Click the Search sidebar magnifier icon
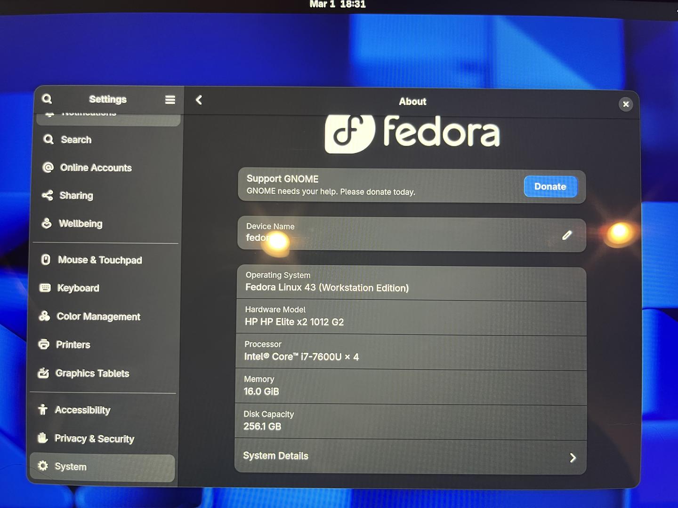 [48, 139]
